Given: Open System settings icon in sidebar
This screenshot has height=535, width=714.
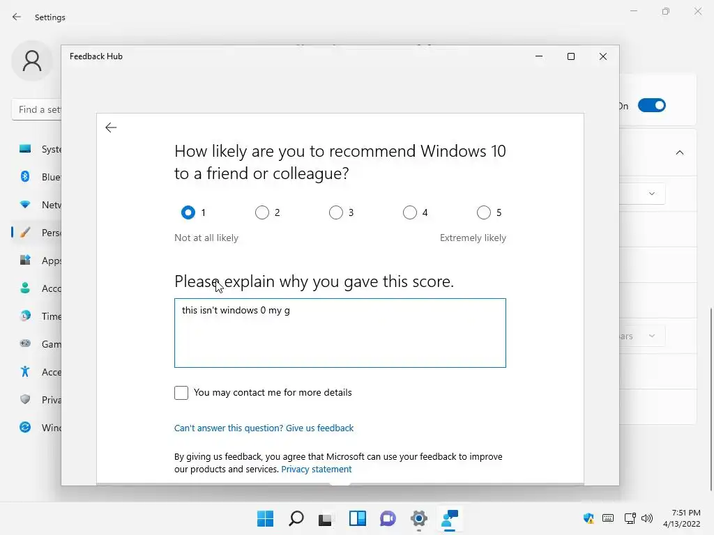Looking at the screenshot, I should click(25, 149).
